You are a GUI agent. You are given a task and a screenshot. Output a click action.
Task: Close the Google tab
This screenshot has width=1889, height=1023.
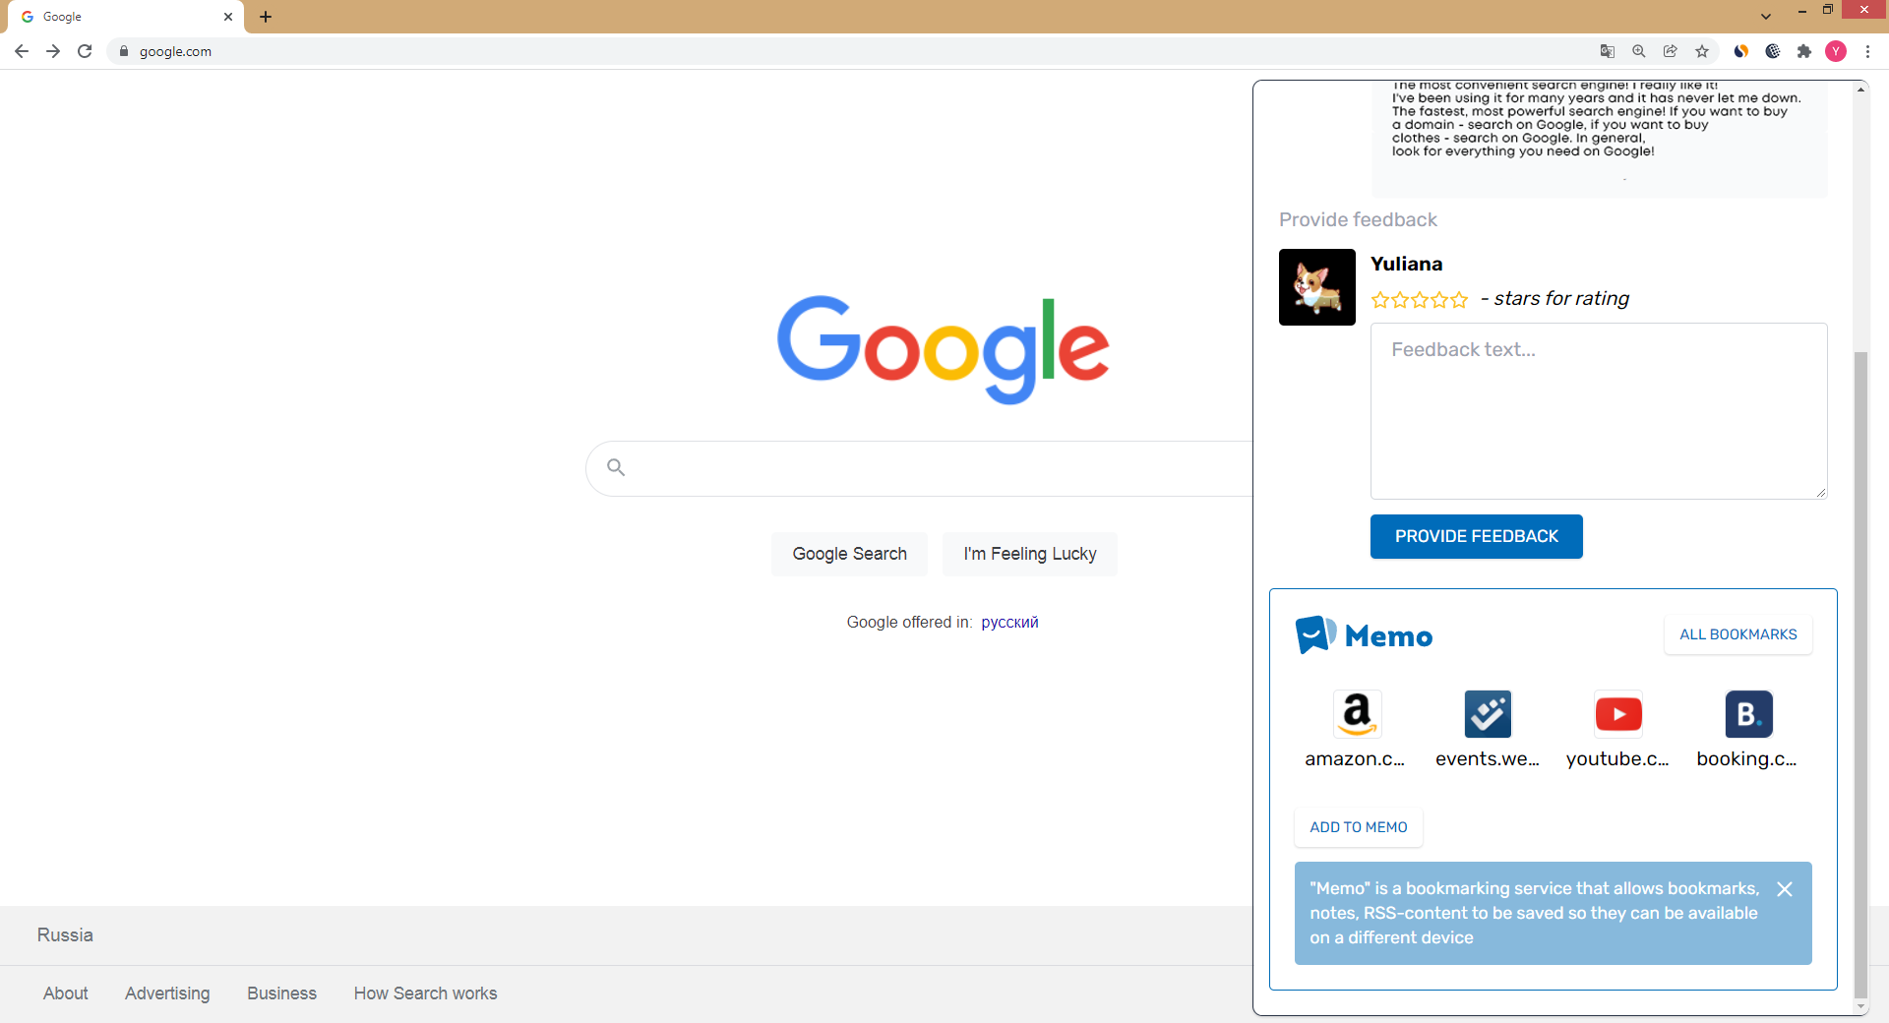[x=228, y=17]
